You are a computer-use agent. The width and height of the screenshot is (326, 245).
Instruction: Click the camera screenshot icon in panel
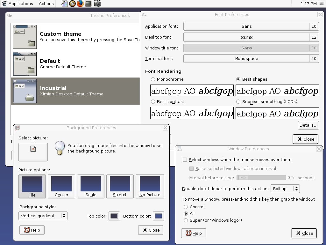97,4
